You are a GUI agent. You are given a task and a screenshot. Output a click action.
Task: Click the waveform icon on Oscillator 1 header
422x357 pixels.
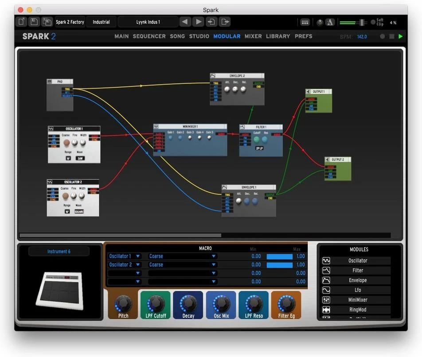tap(51, 129)
